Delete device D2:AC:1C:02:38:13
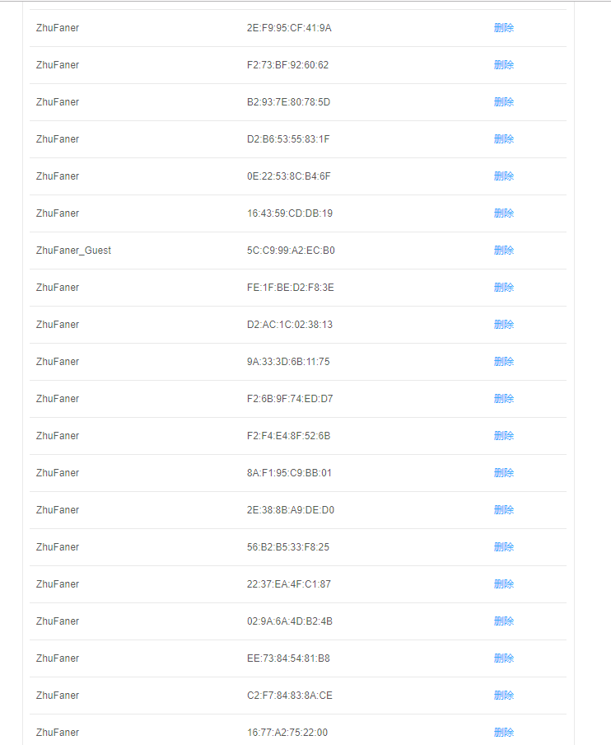Image resolution: width=611 pixels, height=745 pixels. pyautogui.click(x=503, y=325)
